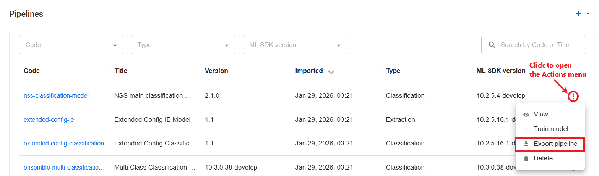
Task: Sort table by the Version column header
Action: point(216,71)
